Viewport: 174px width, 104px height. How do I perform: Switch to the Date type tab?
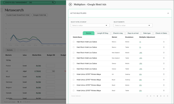147,33
